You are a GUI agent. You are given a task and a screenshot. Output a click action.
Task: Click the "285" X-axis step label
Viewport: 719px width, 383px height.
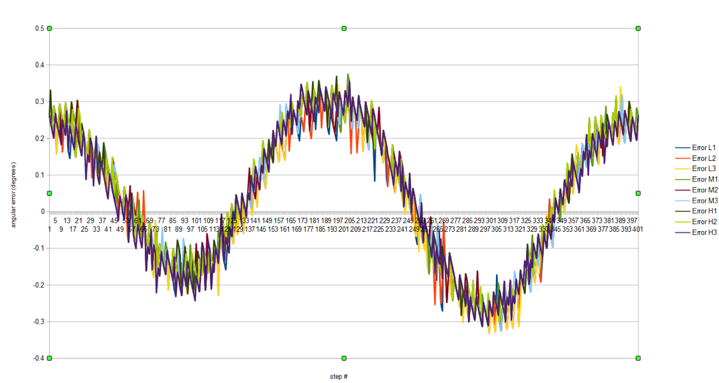[x=467, y=220]
